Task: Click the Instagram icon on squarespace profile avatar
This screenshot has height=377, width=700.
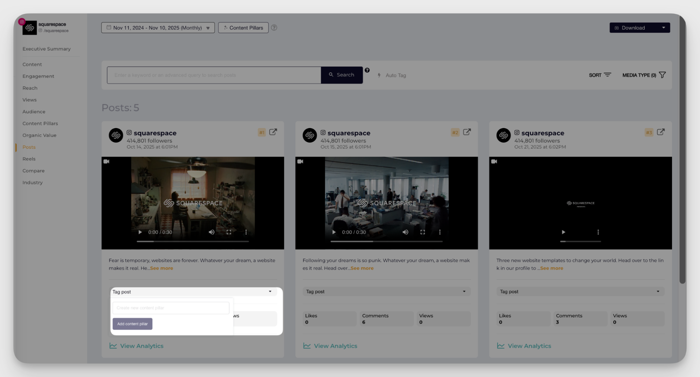Action: point(22,21)
